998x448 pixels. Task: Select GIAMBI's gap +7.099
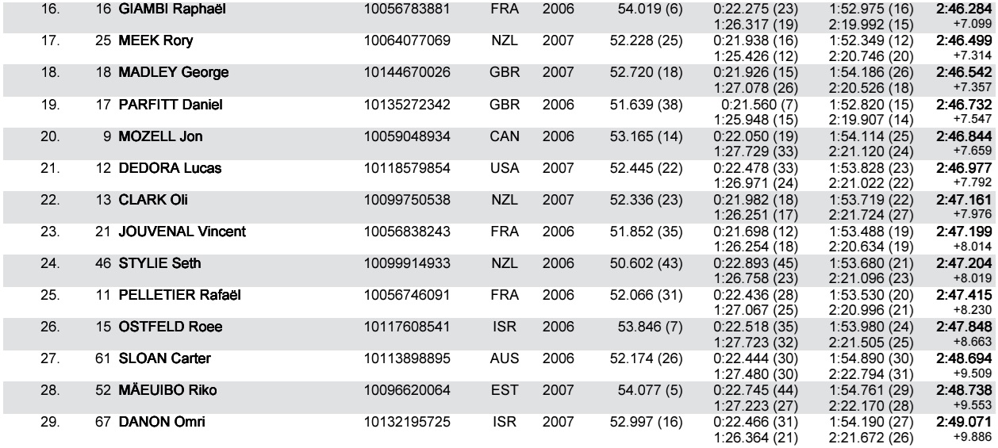[970, 20]
